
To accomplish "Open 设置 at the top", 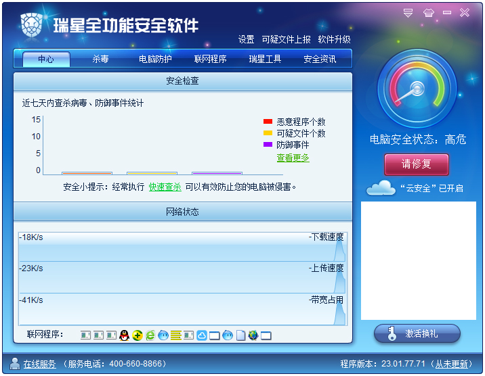I will (x=246, y=39).
